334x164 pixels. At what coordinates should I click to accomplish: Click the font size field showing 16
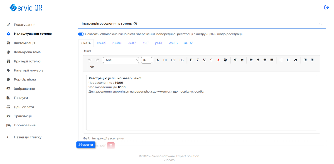click(x=146, y=60)
